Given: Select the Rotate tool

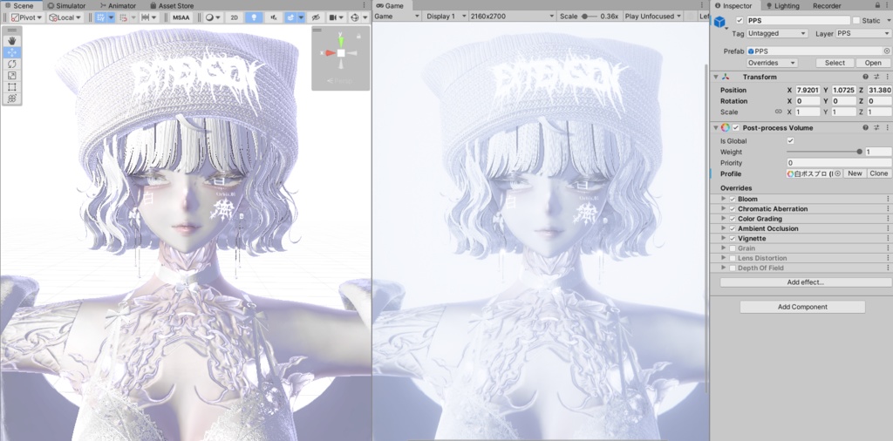Looking at the screenshot, I should pos(12,64).
